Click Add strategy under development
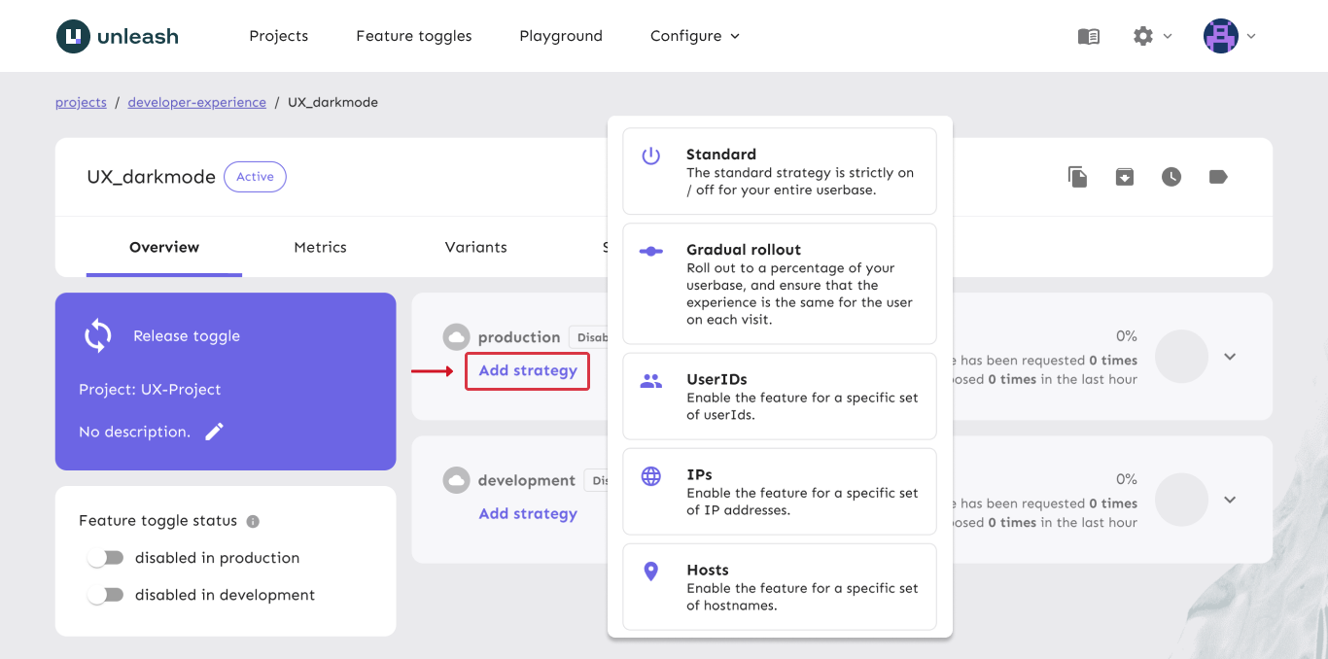The height and width of the screenshot is (659, 1328). tap(528, 513)
